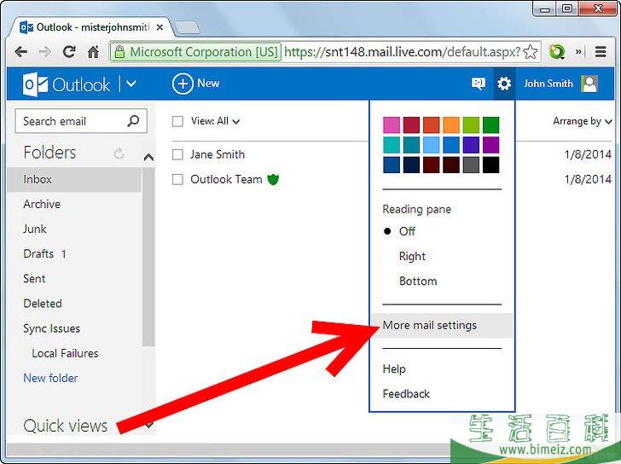Compose a New email

pyautogui.click(x=196, y=84)
